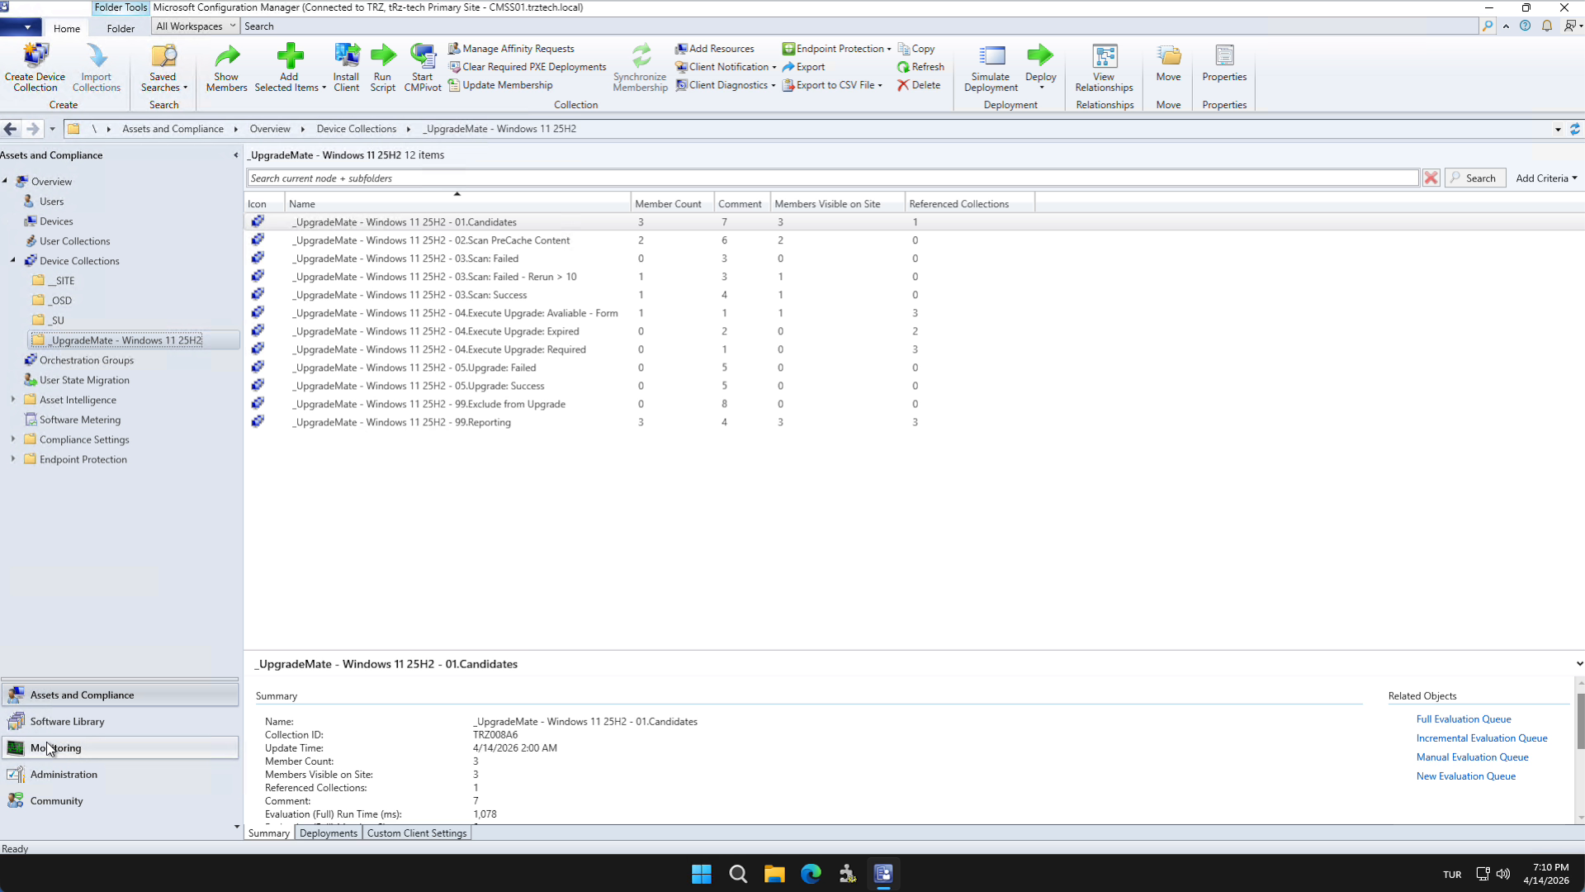Open Manual Evaluation Queue link
This screenshot has width=1585, height=892.
coord(1472,757)
